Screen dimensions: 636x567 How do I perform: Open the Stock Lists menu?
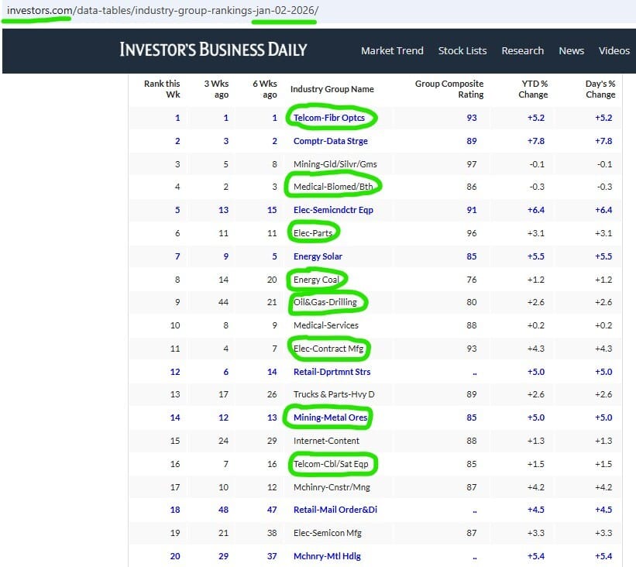click(x=462, y=50)
